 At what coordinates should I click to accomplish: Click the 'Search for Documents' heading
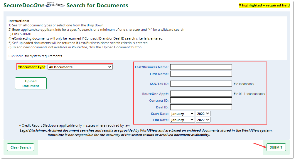[97, 6]
